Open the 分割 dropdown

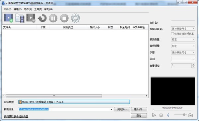(x=183, y=59)
